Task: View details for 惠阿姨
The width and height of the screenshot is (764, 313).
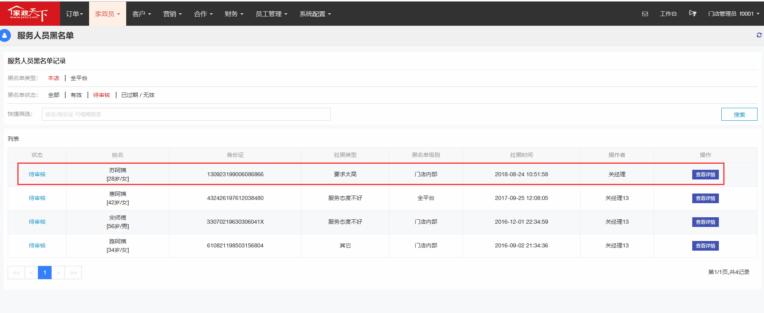Action: click(x=706, y=198)
